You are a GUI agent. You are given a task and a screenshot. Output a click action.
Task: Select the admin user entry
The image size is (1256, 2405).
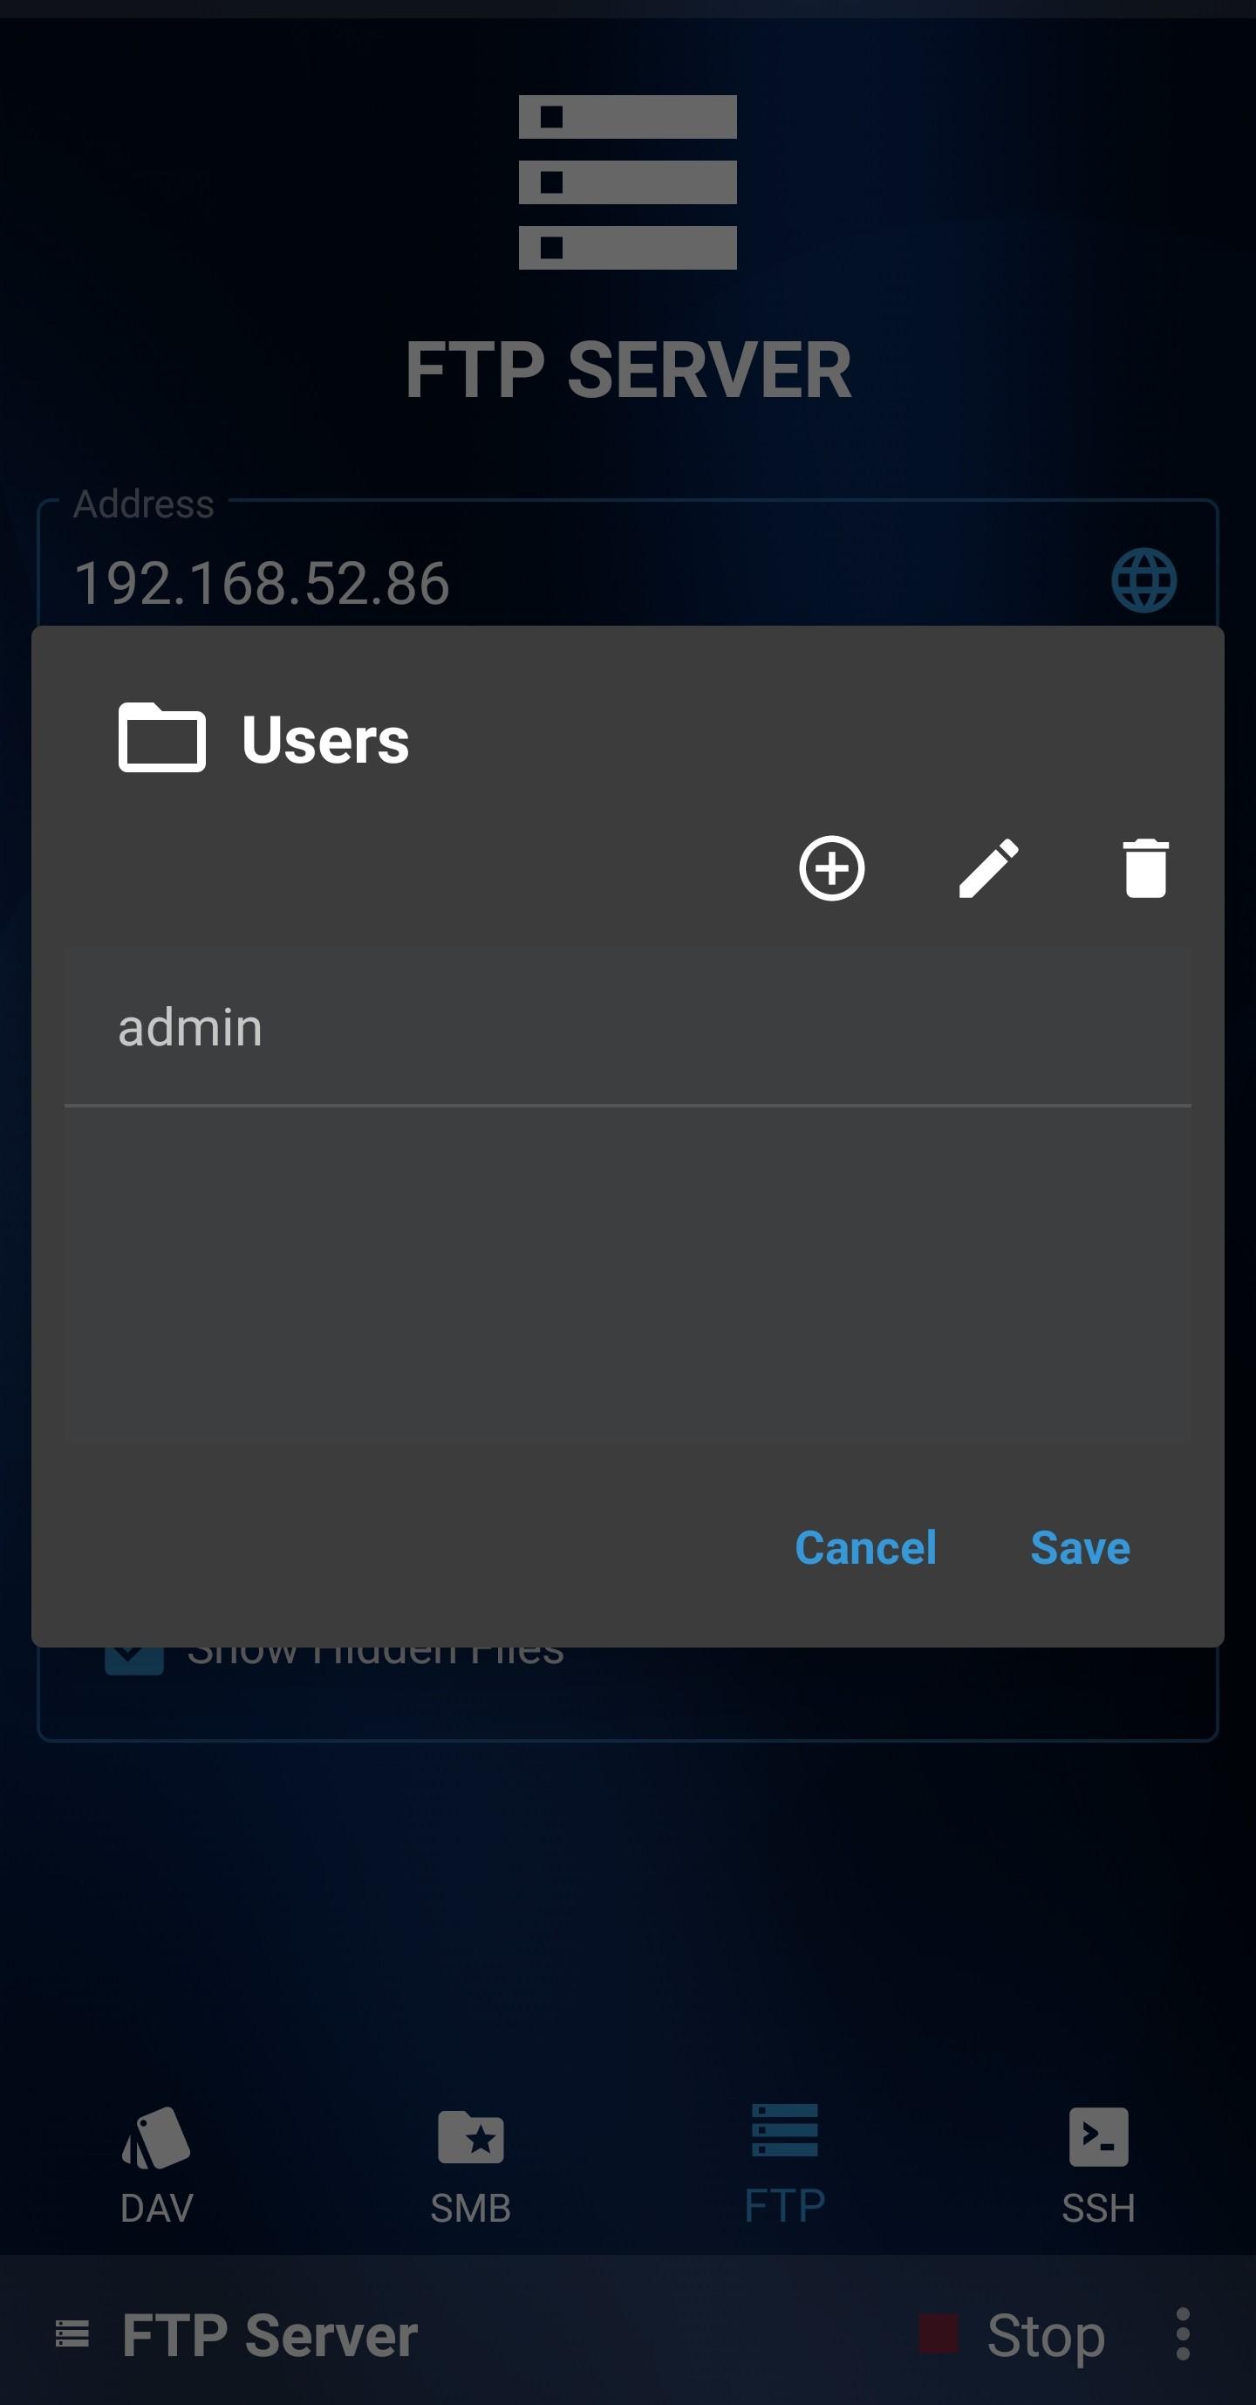627,1027
